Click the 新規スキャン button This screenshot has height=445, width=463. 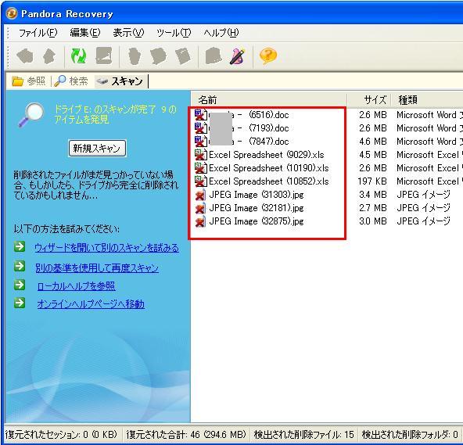(x=97, y=149)
